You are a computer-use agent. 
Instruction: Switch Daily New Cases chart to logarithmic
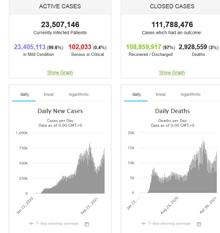click(79, 94)
